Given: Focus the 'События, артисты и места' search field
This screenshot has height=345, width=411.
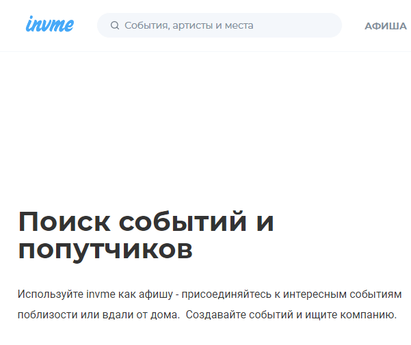Looking at the screenshot, I should coord(220,25).
